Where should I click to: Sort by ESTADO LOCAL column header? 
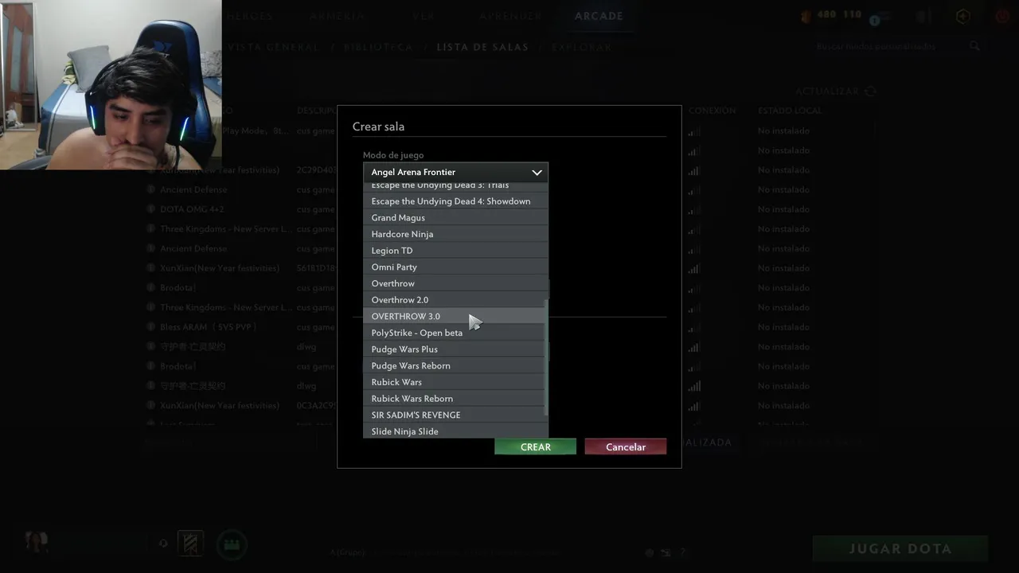click(x=789, y=111)
